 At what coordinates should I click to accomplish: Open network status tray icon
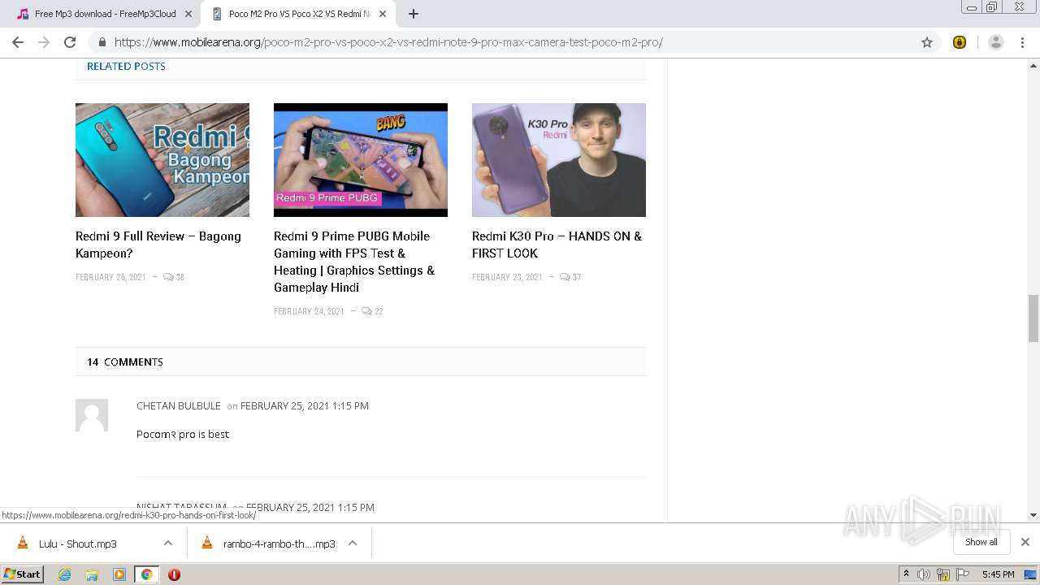[943, 574]
